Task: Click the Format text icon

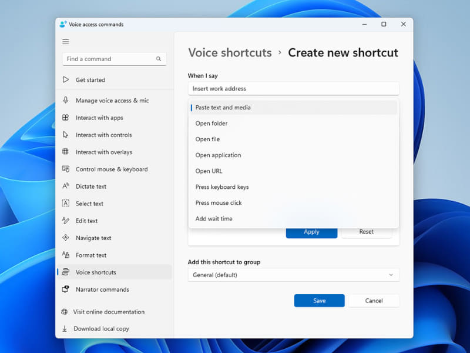Action: [x=66, y=255]
